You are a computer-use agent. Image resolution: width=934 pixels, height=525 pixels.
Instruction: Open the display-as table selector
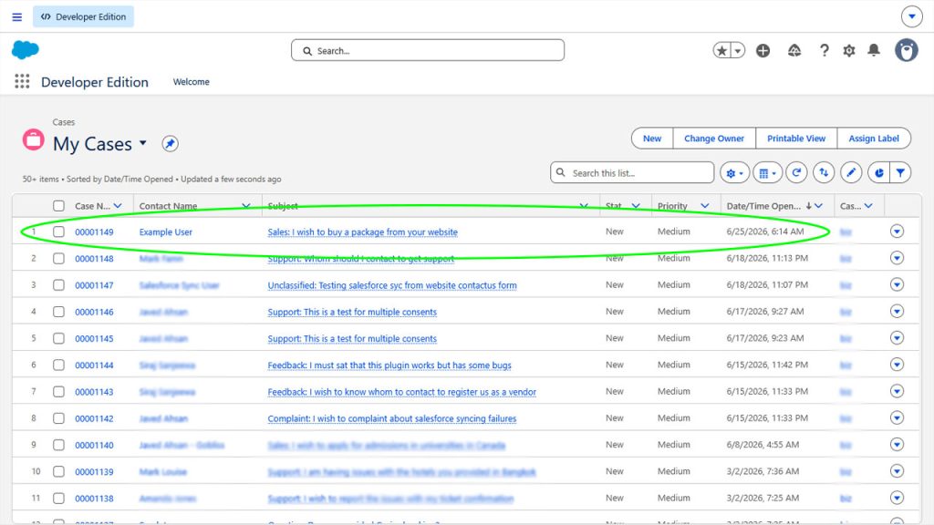pos(767,173)
